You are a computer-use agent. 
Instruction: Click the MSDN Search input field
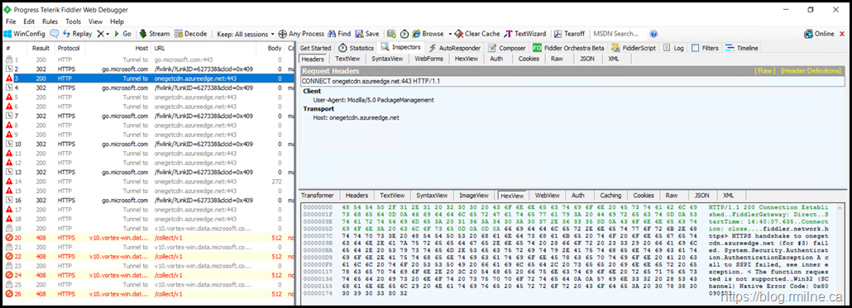tap(620, 34)
